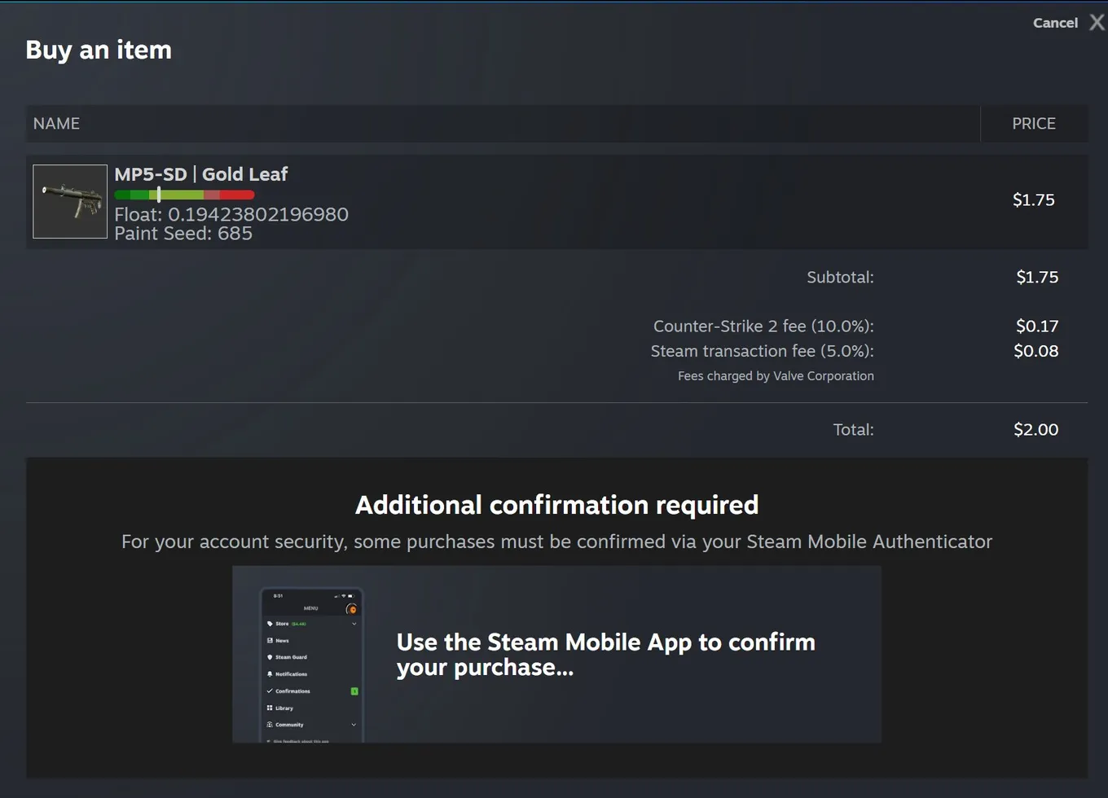This screenshot has height=798, width=1108.
Task: Click the $0.08 fee amount
Action: (1036, 352)
